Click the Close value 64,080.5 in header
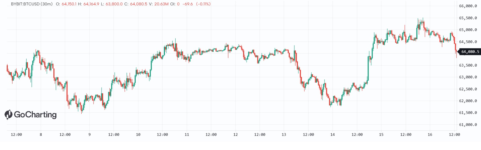The height and width of the screenshot is (150, 481). click(x=139, y=4)
